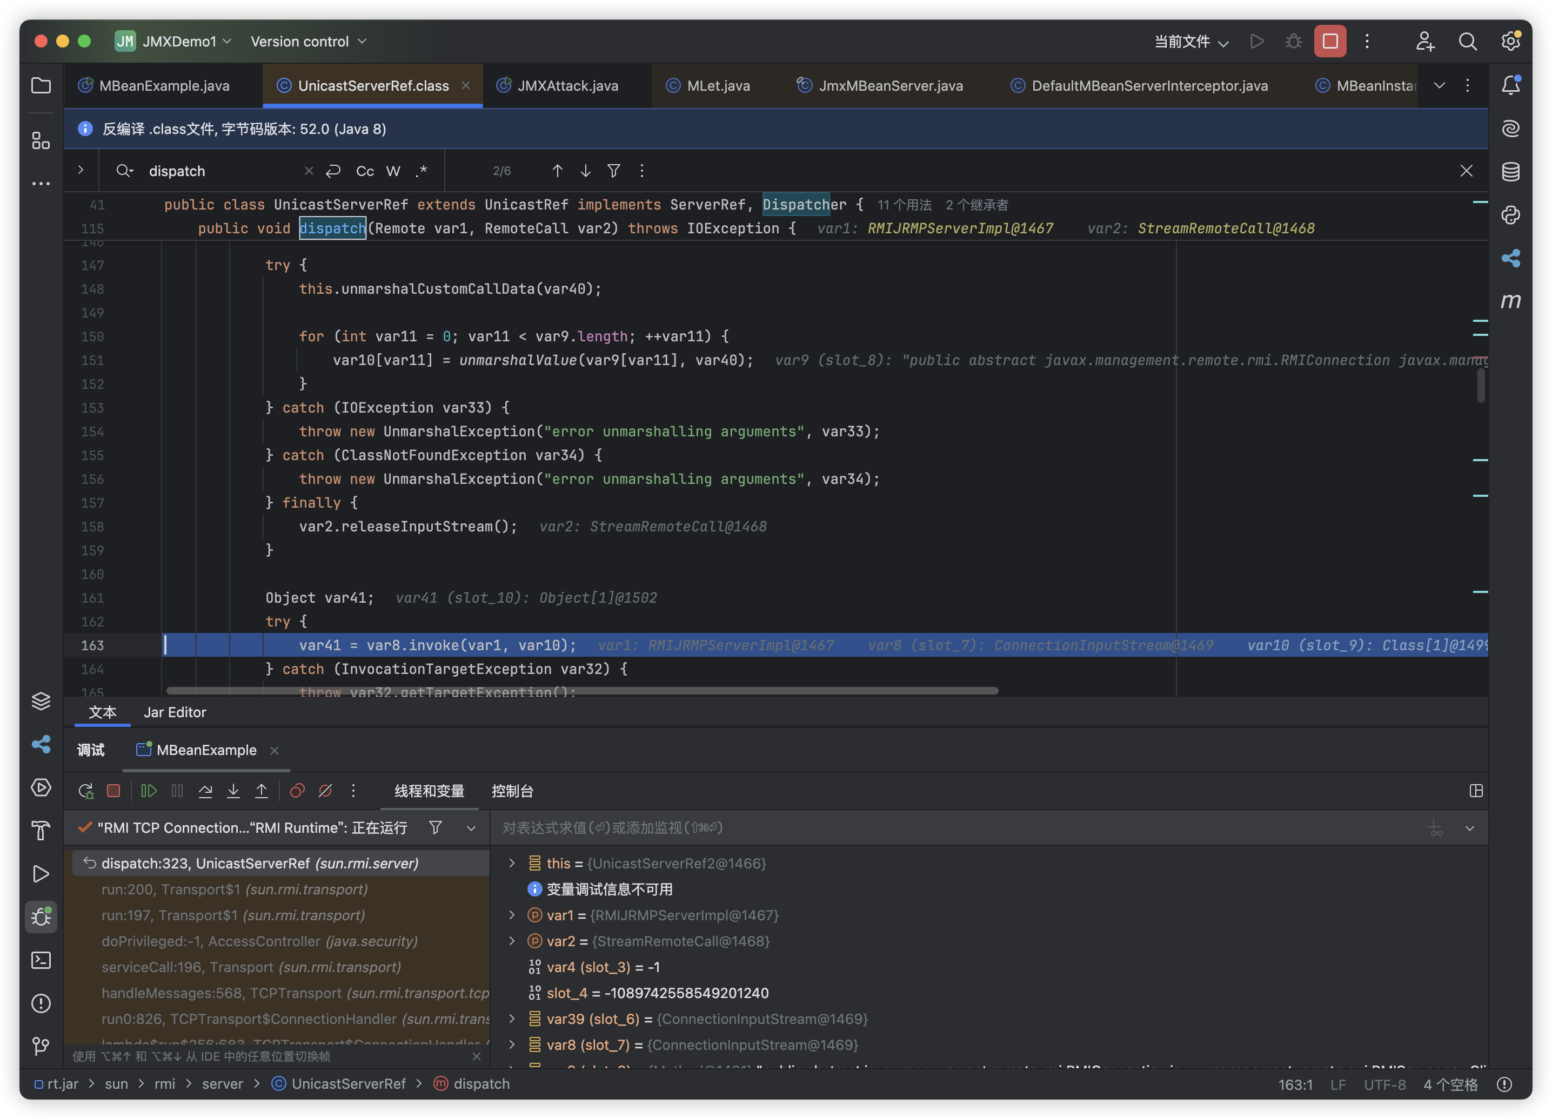The image size is (1552, 1119).
Task: Jump to the previous search occurrence arrow
Action: [558, 171]
